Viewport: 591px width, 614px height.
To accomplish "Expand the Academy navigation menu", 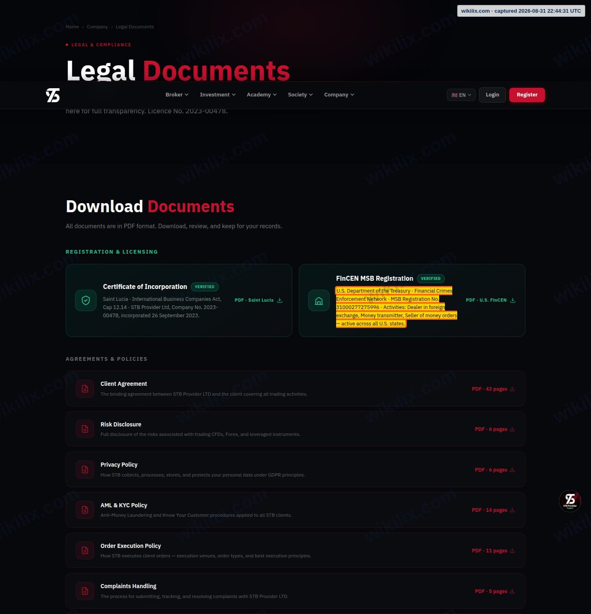I will [262, 94].
